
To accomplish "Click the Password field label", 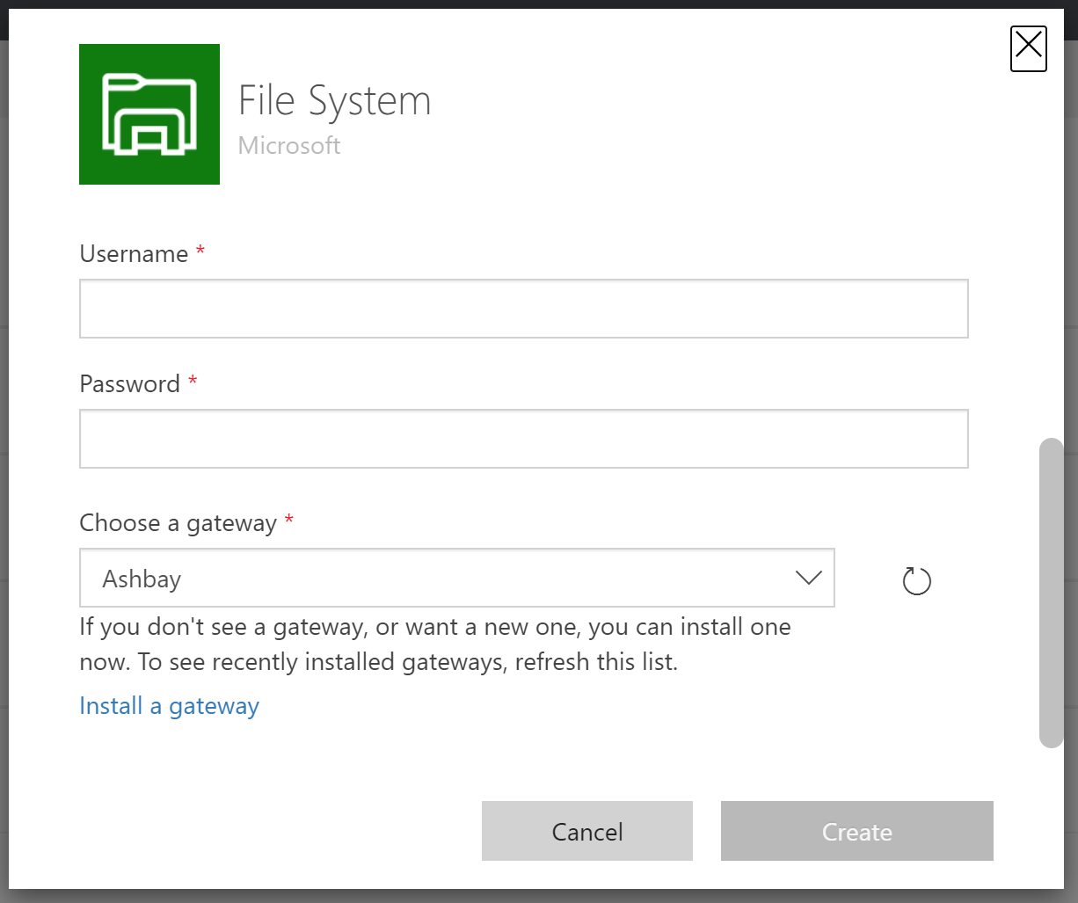I will pyautogui.click(x=129, y=384).
